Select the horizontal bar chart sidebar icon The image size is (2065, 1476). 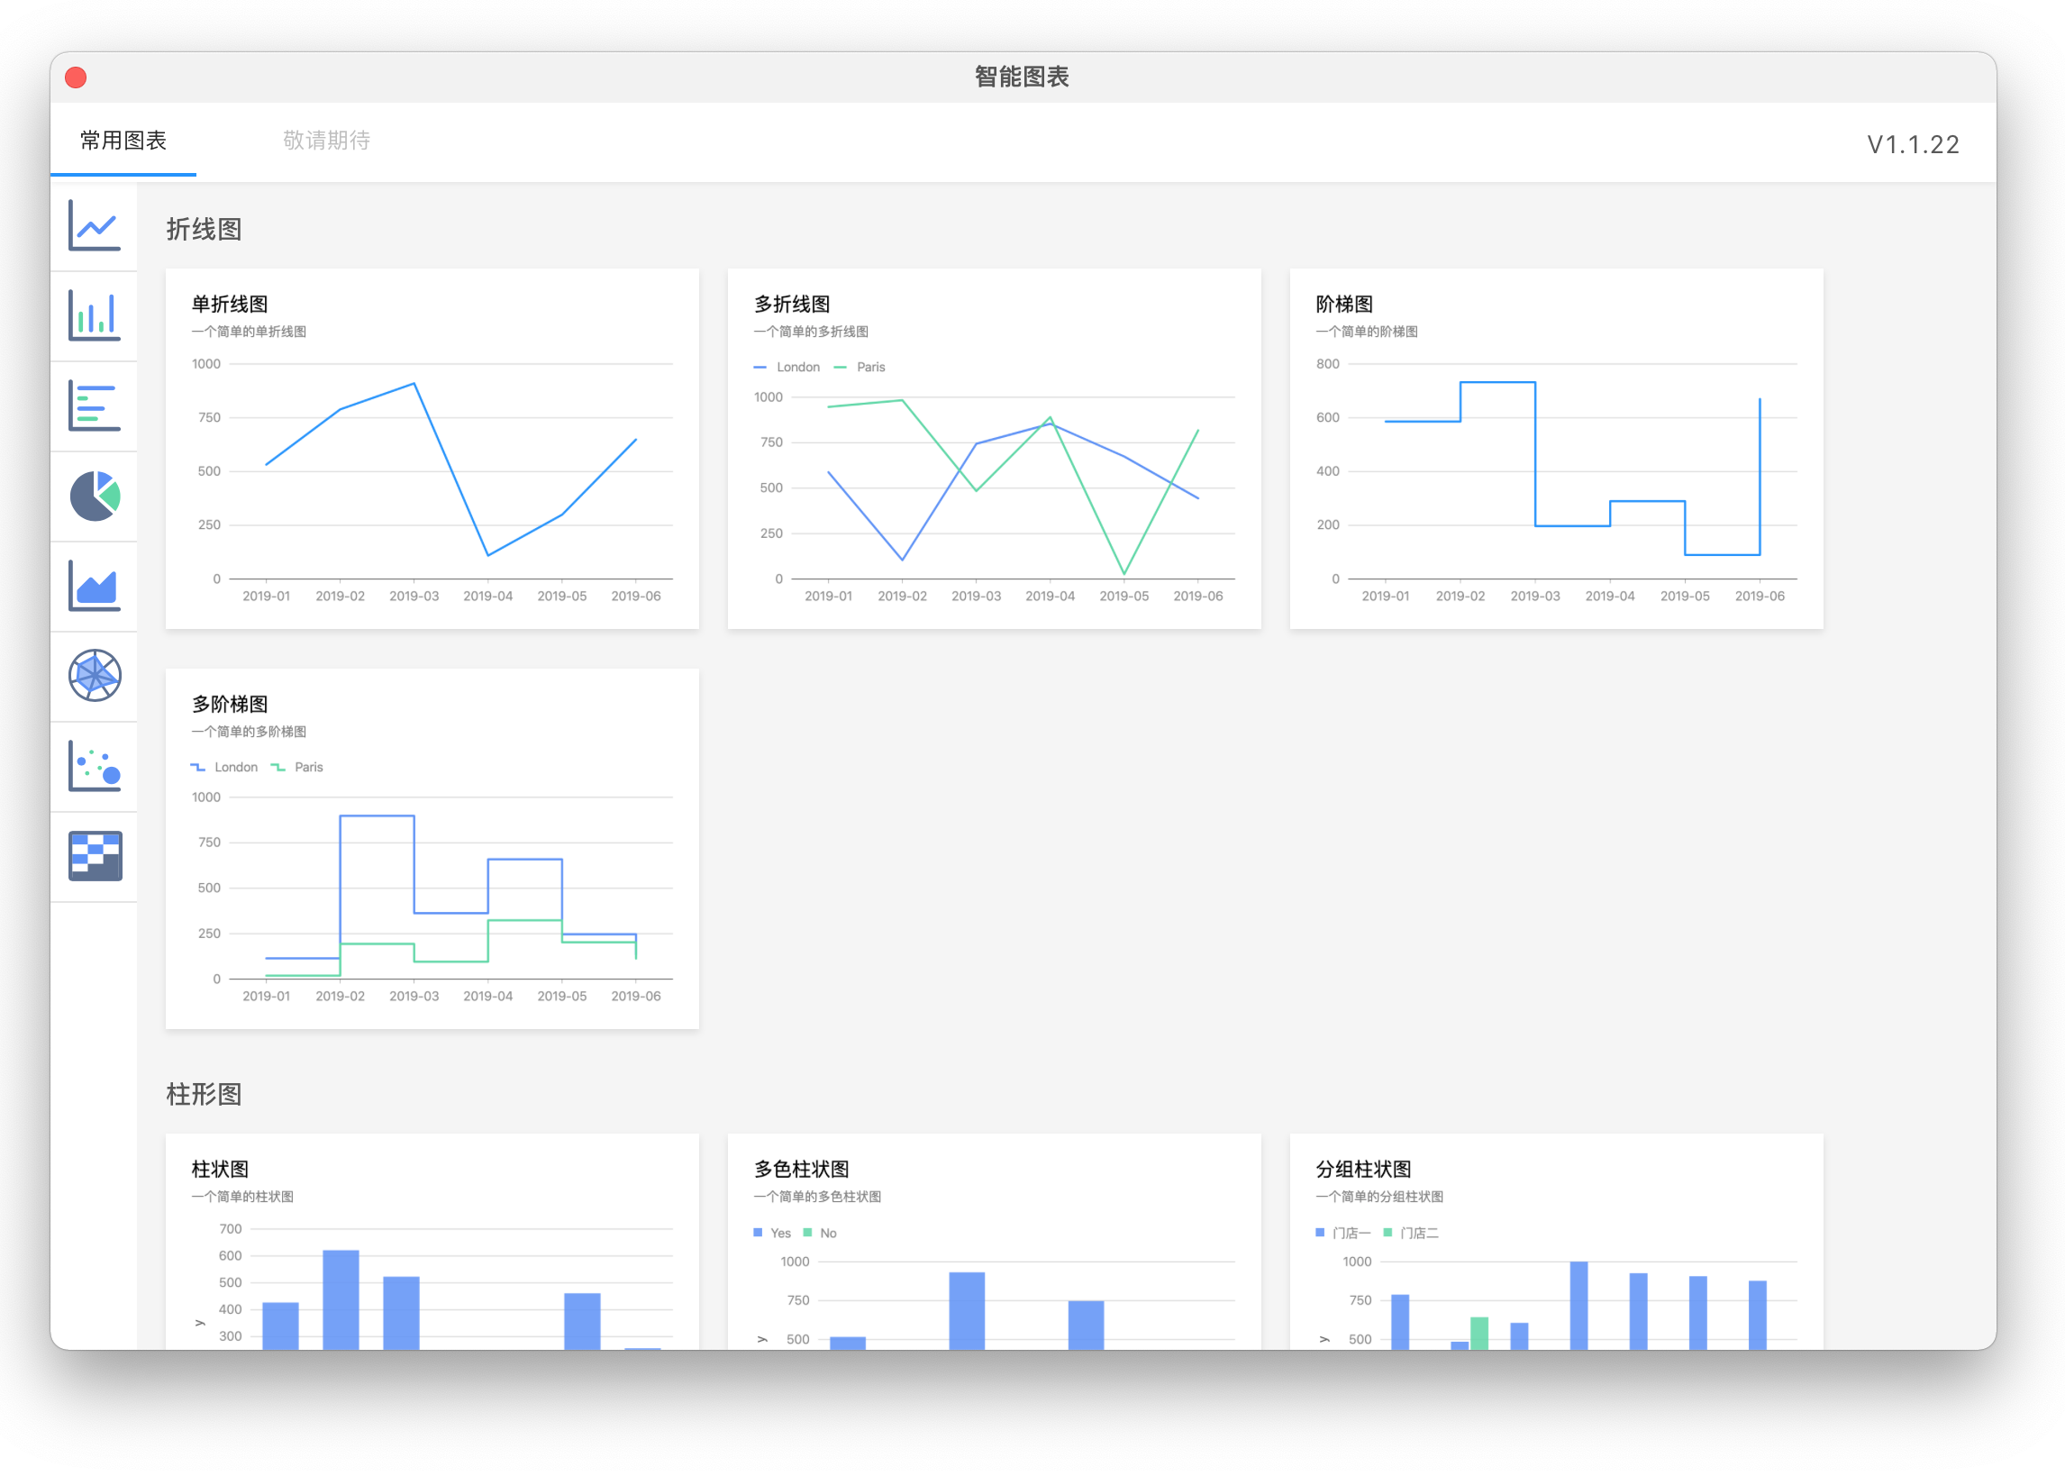(x=95, y=405)
